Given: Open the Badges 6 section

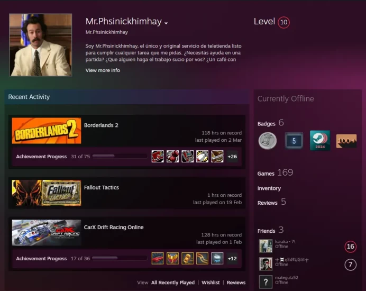Looking at the screenshot, I should pos(270,123).
